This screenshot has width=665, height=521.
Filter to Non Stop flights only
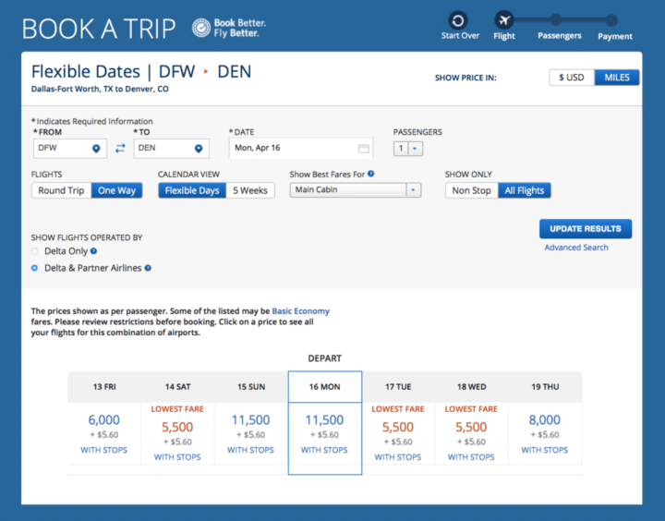(471, 190)
